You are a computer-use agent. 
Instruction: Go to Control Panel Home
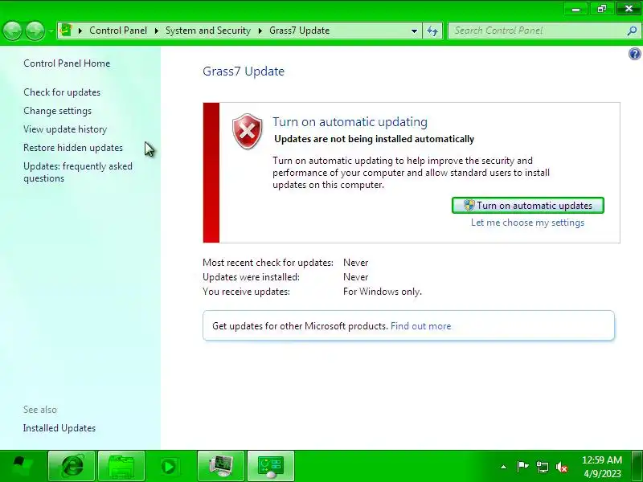click(x=67, y=63)
